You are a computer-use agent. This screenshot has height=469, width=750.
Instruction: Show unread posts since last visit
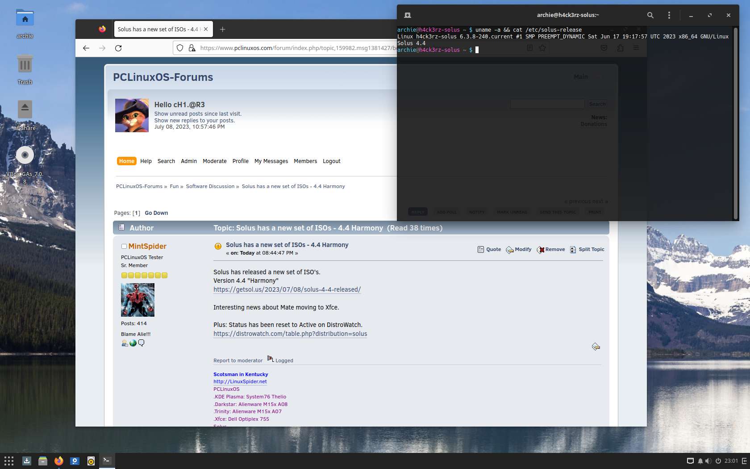[198, 114]
